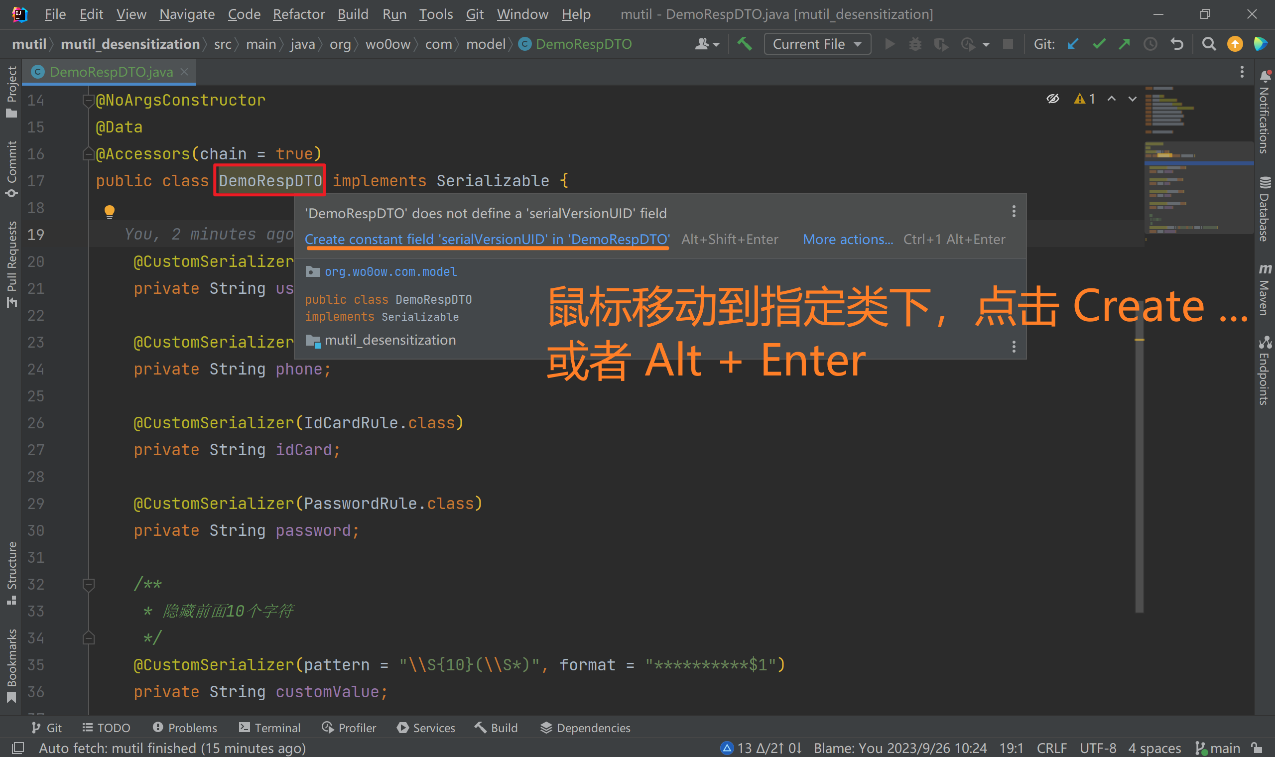Click the Git commit checkmark icon
Screen dimensions: 1275x757
[1099, 44]
